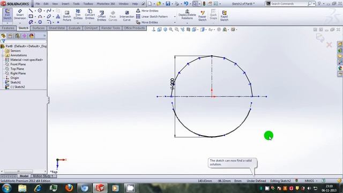The width and height of the screenshot is (343, 193).
Task: Click the Repair Sketch tool
Action: pyautogui.click(x=203, y=16)
